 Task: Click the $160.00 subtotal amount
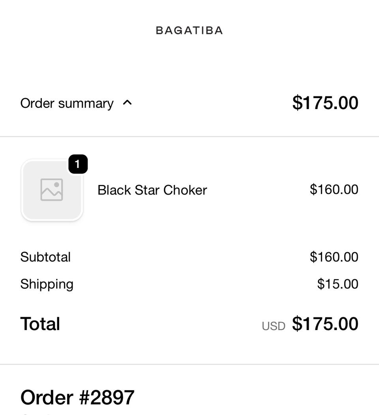334,257
